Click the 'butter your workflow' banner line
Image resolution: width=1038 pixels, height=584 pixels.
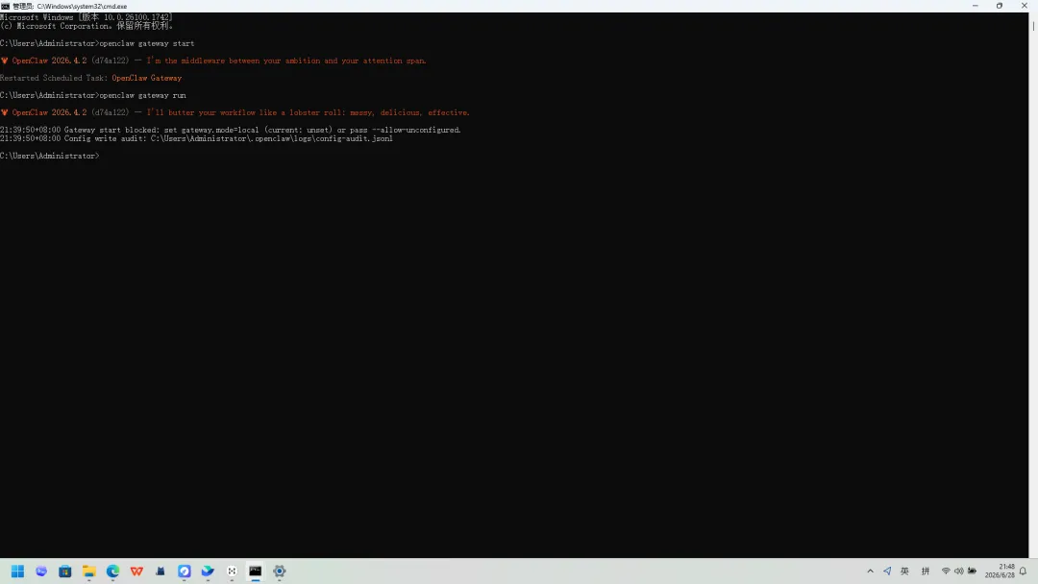235,112
